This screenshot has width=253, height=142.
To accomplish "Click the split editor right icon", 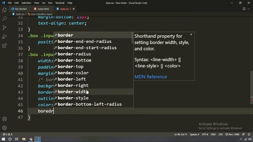I will point(244,9).
